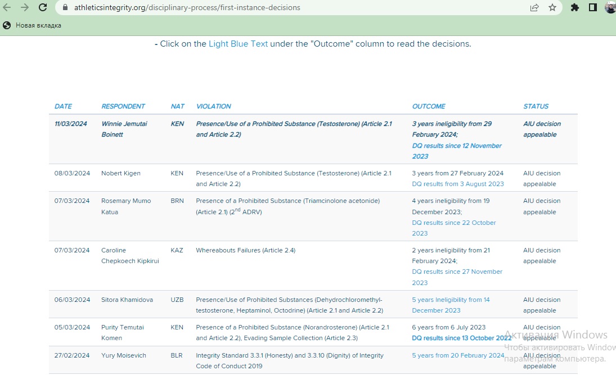Open the Extensions puzzle icon
The height and width of the screenshot is (375, 616).
(x=575, y=8)
